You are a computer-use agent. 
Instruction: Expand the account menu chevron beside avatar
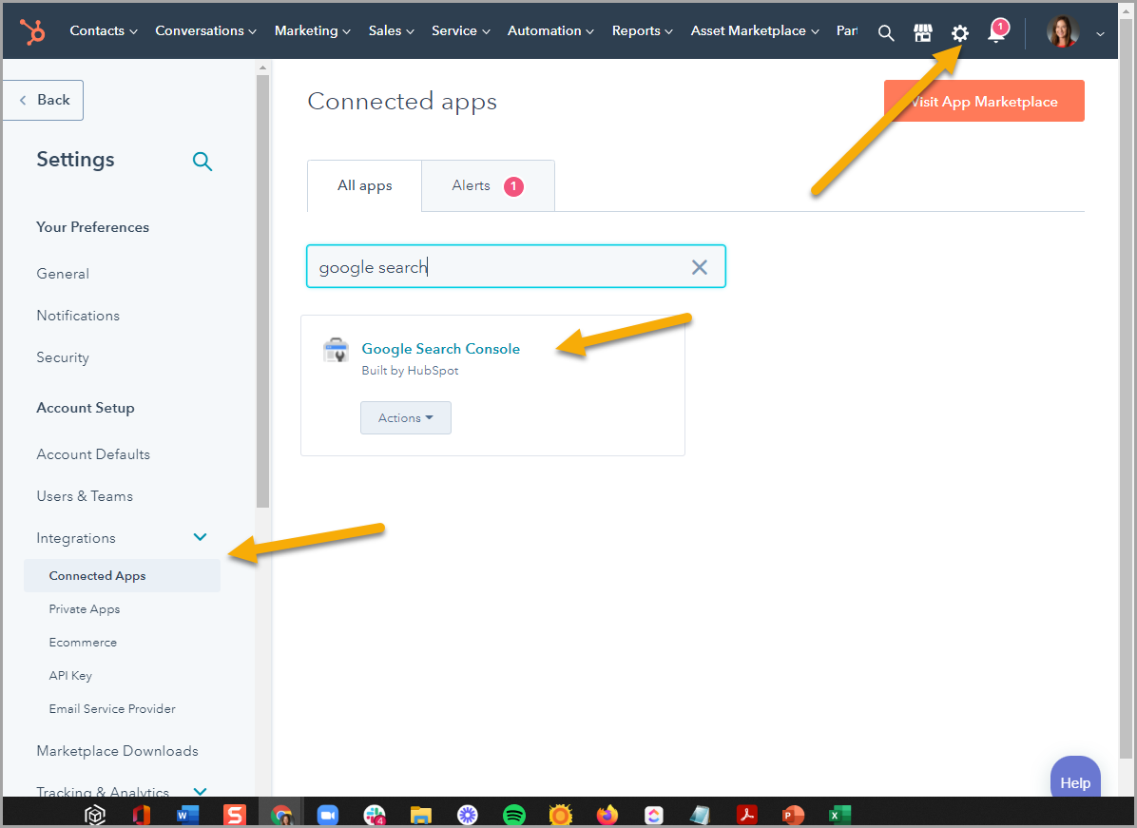(1100, 33)
